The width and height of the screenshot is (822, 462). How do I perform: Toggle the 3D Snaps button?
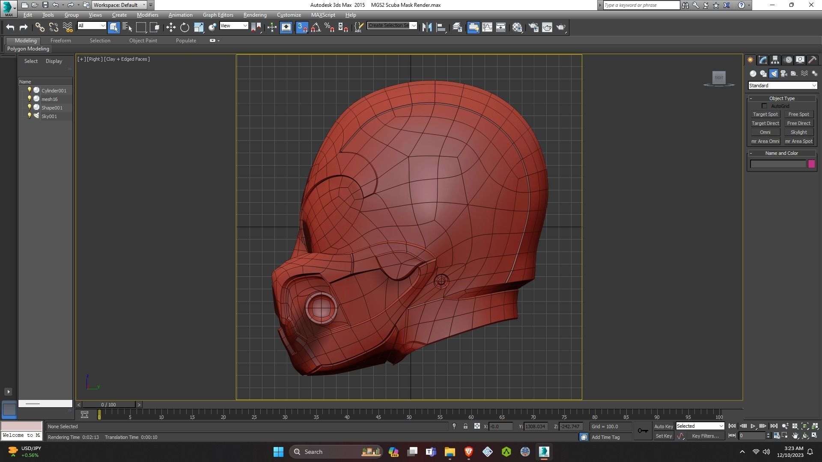click(x=302, y=27)
